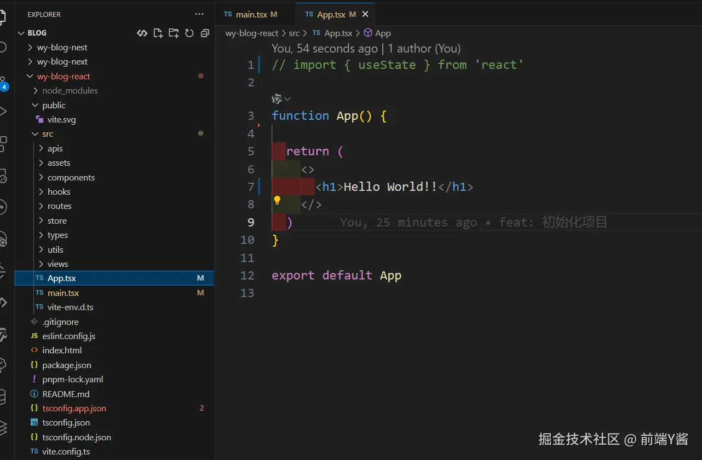Open the Extensions view in activity bar
The image size is (702, 460).
tap(3, 144)
